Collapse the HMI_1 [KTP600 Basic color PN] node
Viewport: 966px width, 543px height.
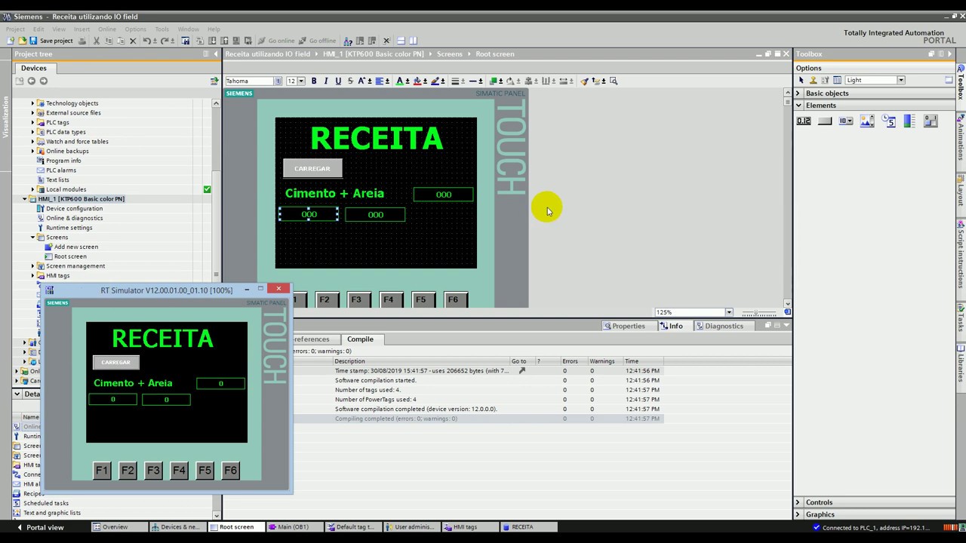(x=25, y=199)
